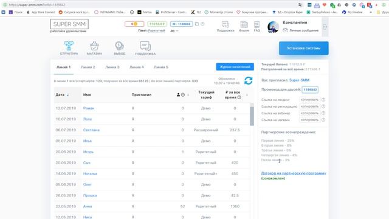Copy the Ссылка на регистрацию link
The height and width of the screenshot is (219, 389).
[309, 106]
